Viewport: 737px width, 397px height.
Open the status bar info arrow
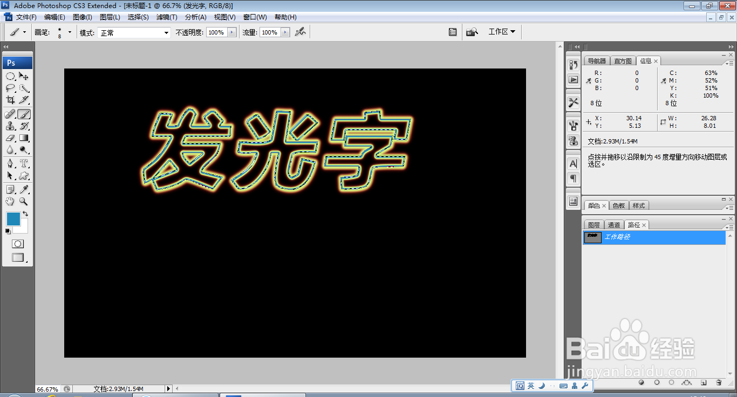pos(168,388)
